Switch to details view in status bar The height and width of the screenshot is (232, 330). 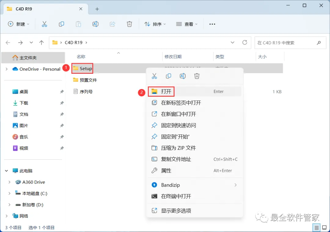pos(317,228)
